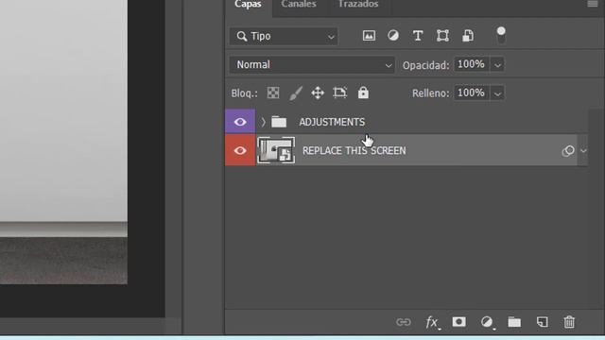Click the Opacidad label

coord(426,65)
